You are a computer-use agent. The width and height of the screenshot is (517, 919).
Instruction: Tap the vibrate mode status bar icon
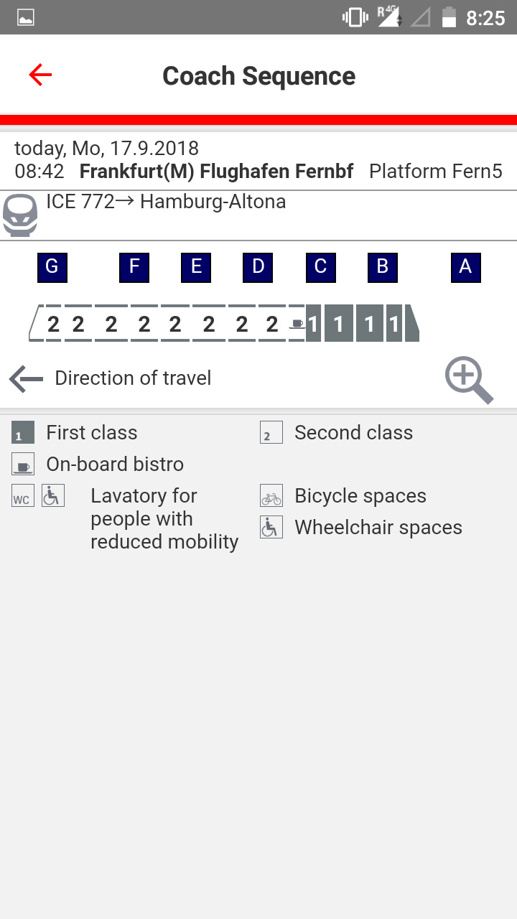coord(355,18)
